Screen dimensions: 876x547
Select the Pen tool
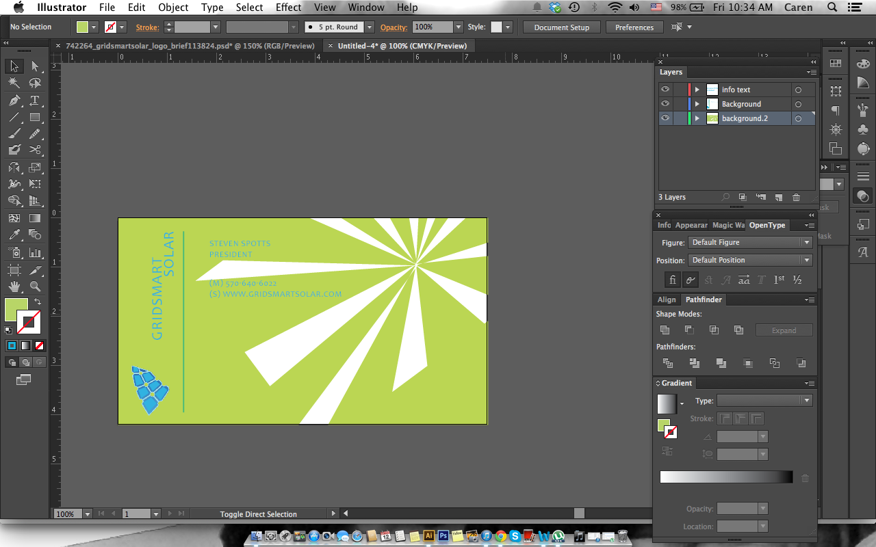coord(14,101)
